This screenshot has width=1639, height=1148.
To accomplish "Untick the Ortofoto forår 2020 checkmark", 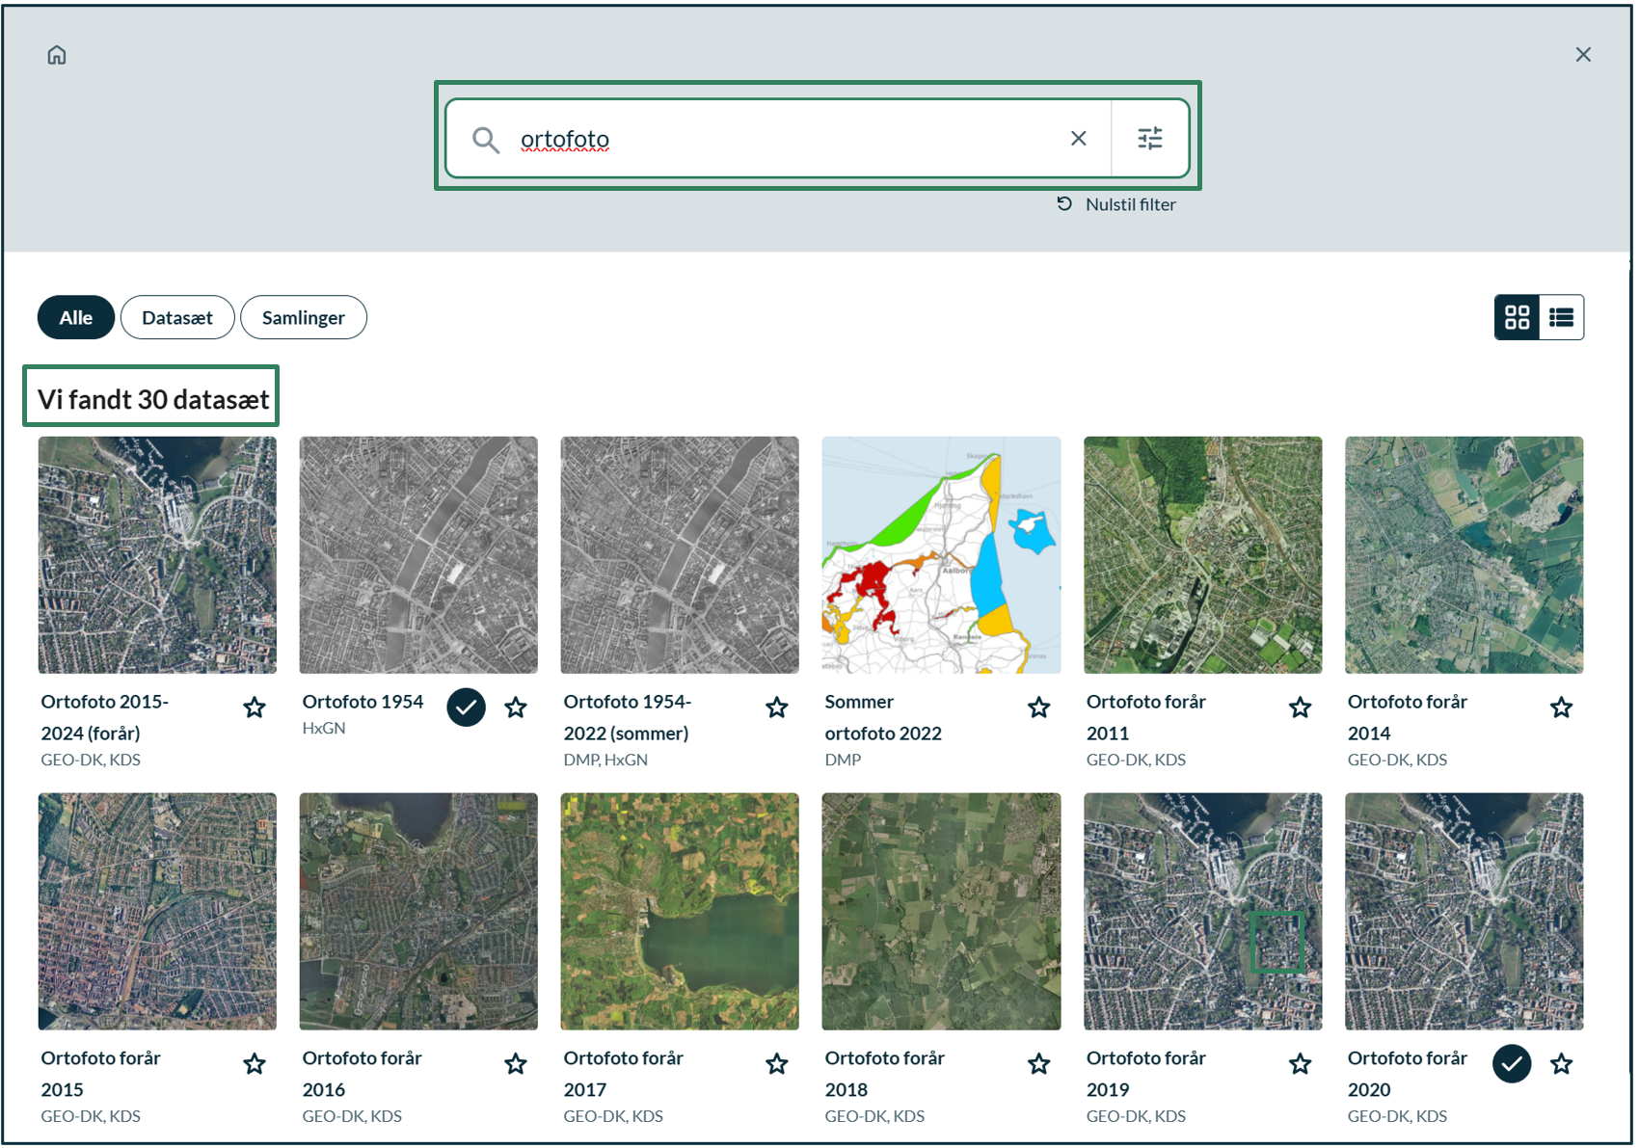I will coord(1511,1064).
